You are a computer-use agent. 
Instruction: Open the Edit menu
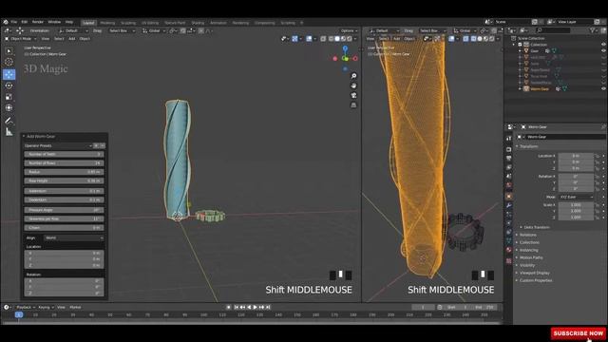click(x=25, y=22)
